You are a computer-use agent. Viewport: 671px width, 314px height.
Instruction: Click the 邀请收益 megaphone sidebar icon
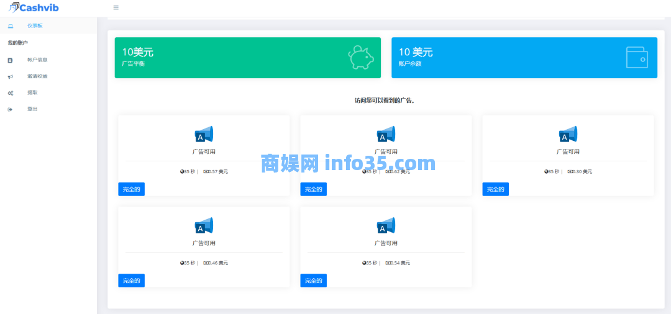click(x=11, y=76)
